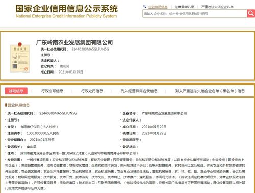Viewport: 255px width, 193px height.
Task: Select the 经营异常名录 search category
Action: (x=185, y=7)
